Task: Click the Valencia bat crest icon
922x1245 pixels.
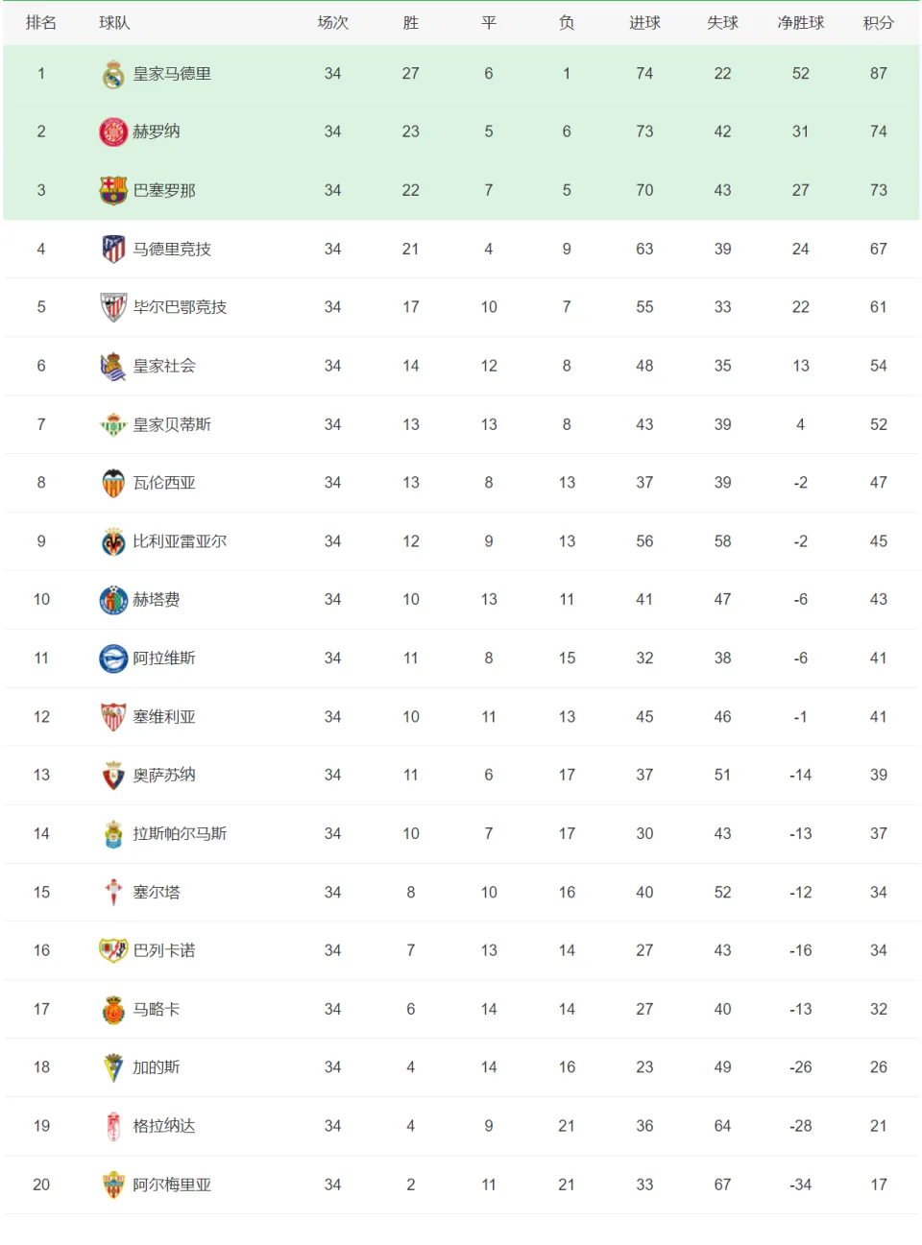Action: tap(113, 483)
